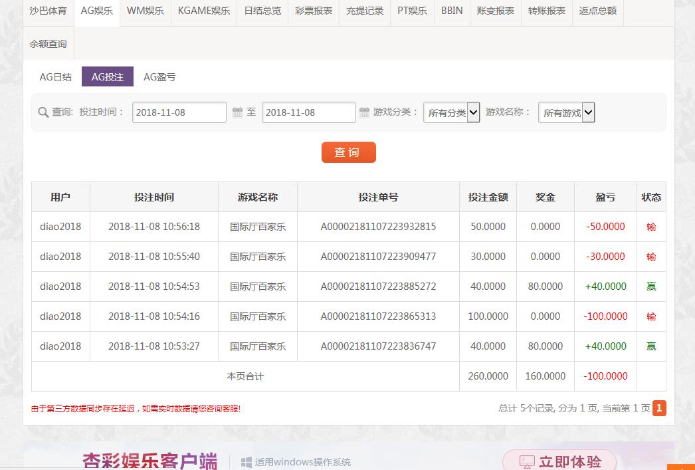Open calendar picker beside start date field
Image resolution: width=695 pixels, height=470 pixels.
click(x=238, y=112)
